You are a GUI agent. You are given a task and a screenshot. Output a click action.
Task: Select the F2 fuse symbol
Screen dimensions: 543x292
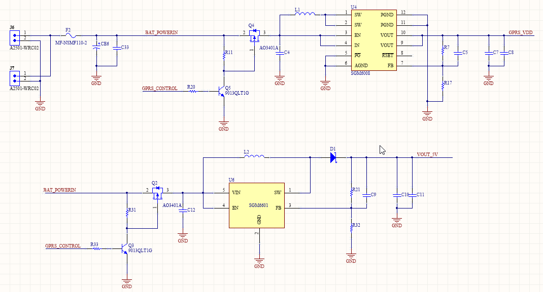click(x=71, y=35)
